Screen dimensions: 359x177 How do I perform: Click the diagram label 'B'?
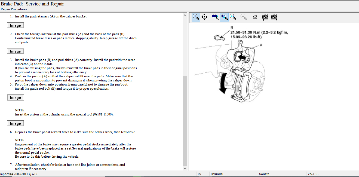click(x=232, y=28)
